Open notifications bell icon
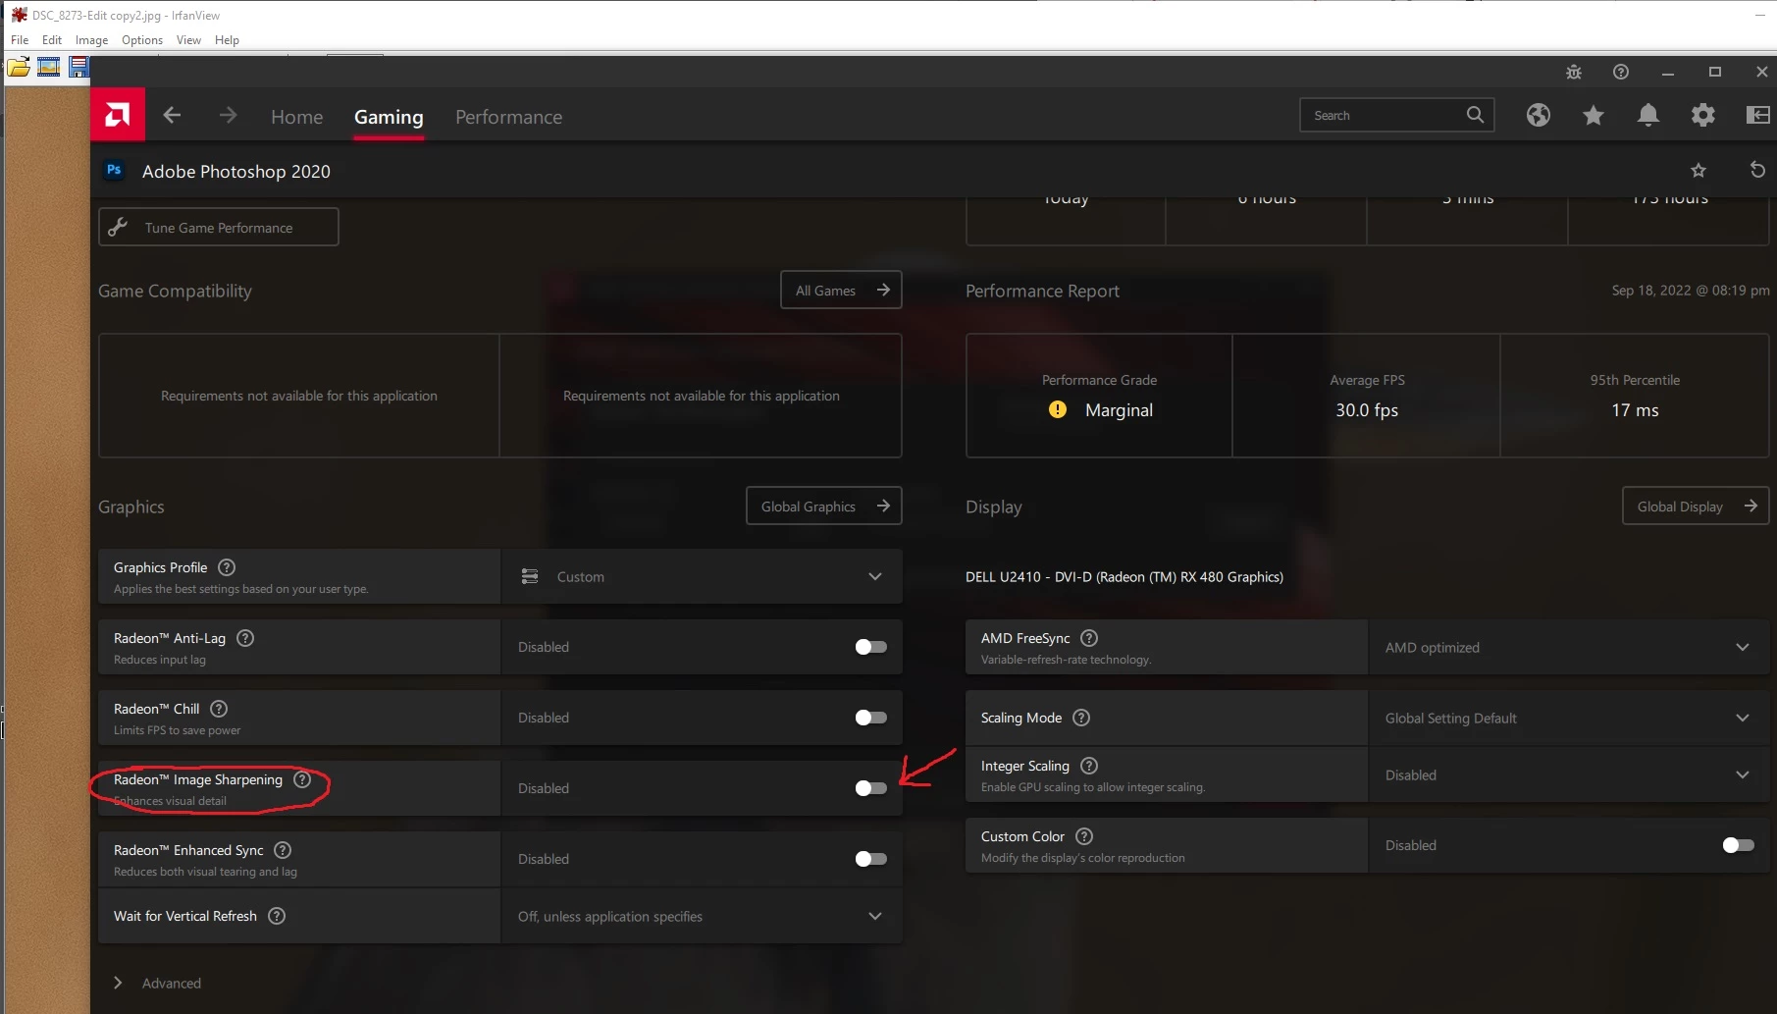The width and height of the screenshot is (1777, 1014). 1648,115
